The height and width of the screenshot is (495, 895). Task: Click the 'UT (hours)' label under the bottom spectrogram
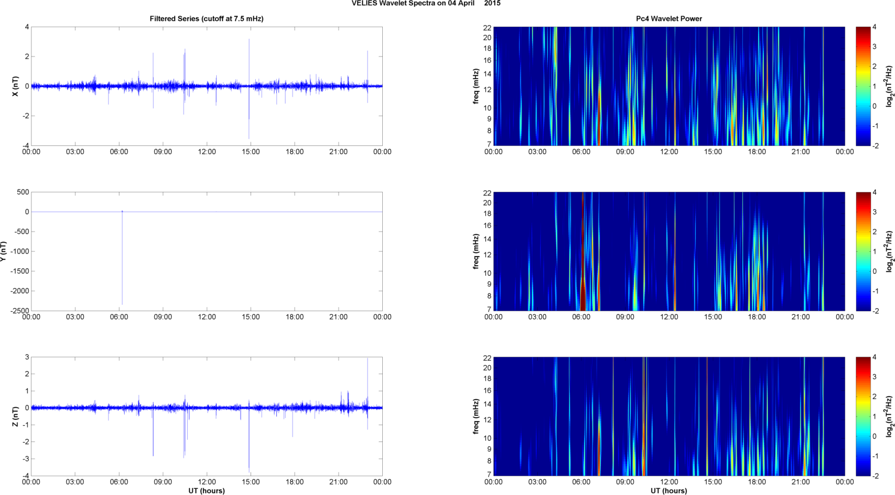[668, 491]
